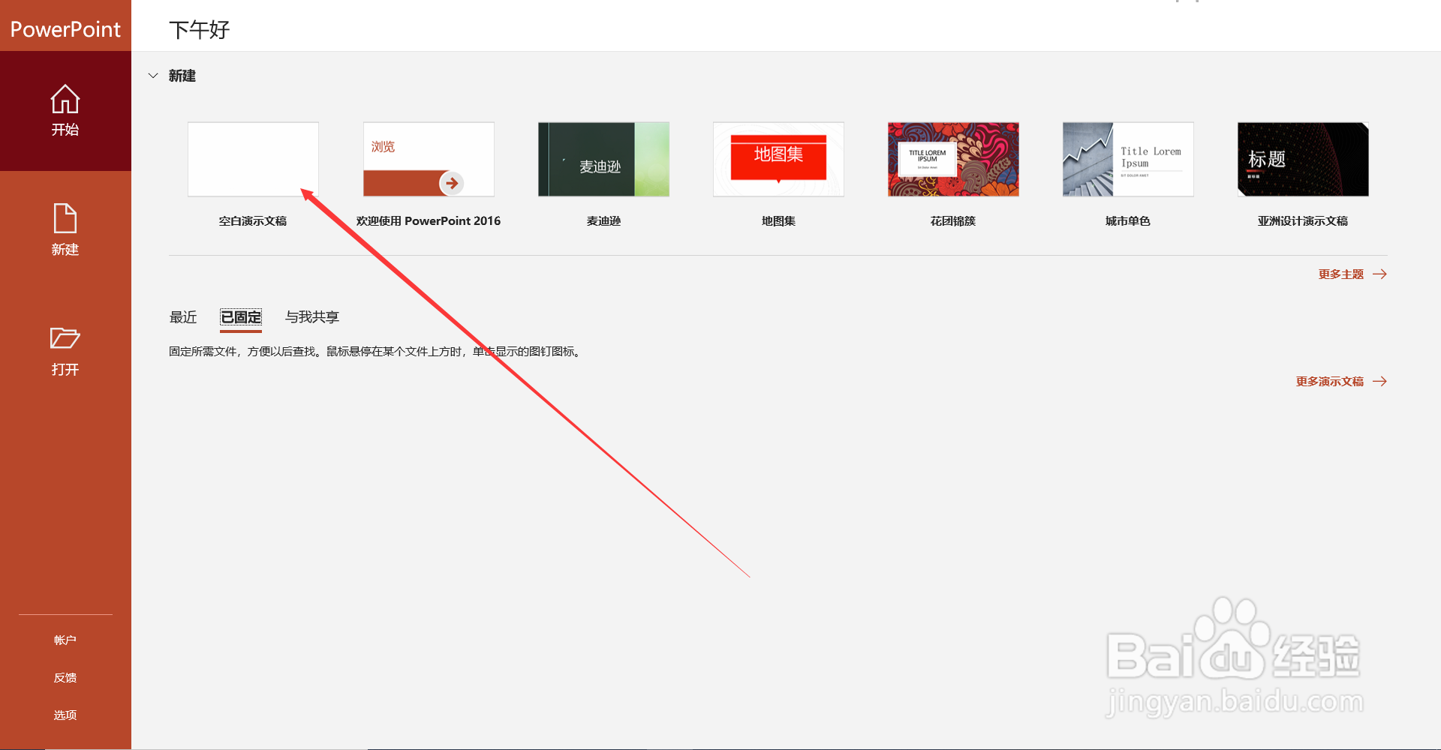Open the 更多主题 link
This screenshot has height=750, width=1441.
(1341, 274)
